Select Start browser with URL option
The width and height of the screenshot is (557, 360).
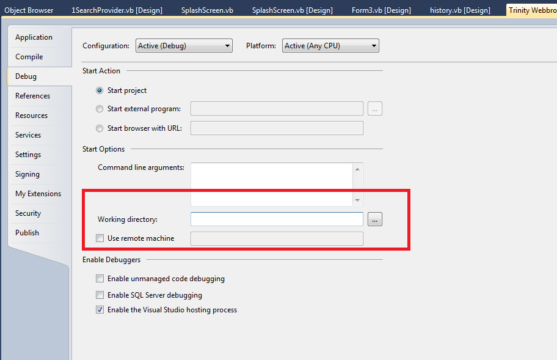point(100,128)
